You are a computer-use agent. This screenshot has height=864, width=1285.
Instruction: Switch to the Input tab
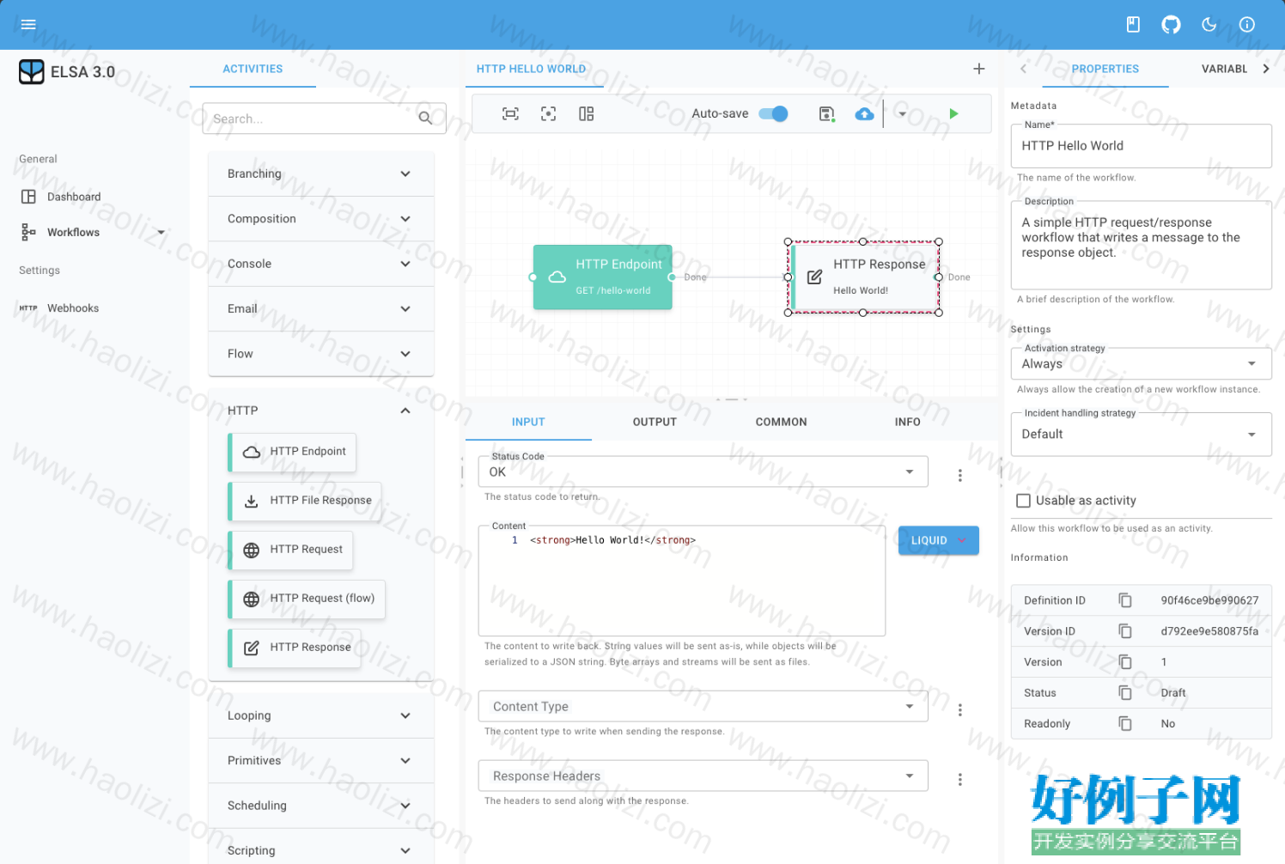point(528,422)
